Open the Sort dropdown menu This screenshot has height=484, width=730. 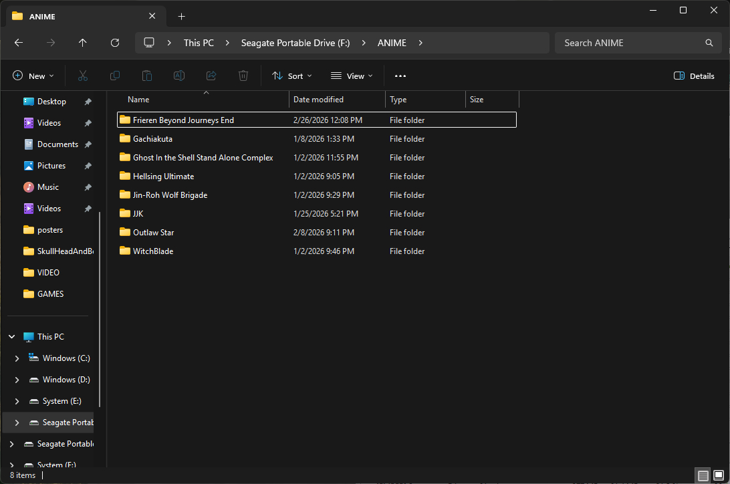click(292, 76)
